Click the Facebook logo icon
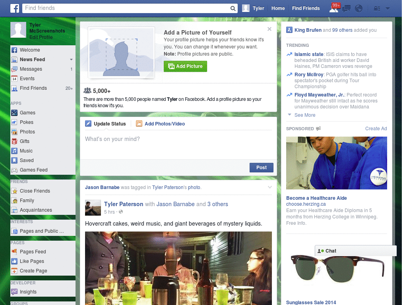This screenshot has width=407, height=305. point(15,8)
